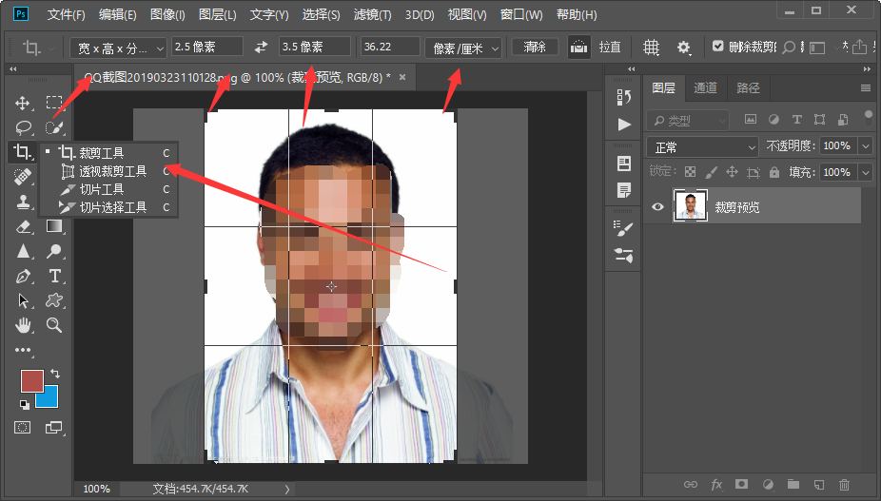This screenshot has height=501, width=881.
Task: Expand the 正常 blend mode dropdown
Action: (x=702, y=146)
